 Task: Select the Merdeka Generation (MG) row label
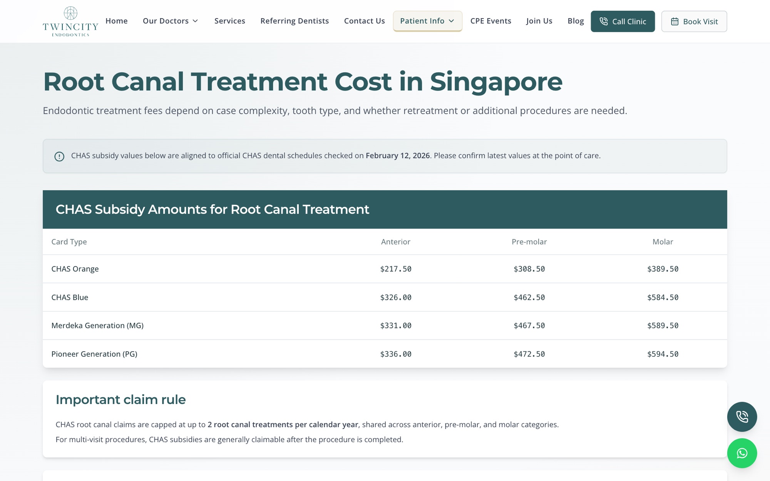coord(97,326)
